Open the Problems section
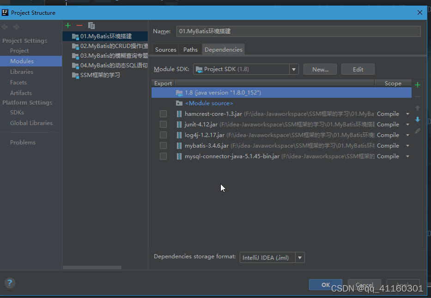 pyautogui.click(x=23, y=143)
